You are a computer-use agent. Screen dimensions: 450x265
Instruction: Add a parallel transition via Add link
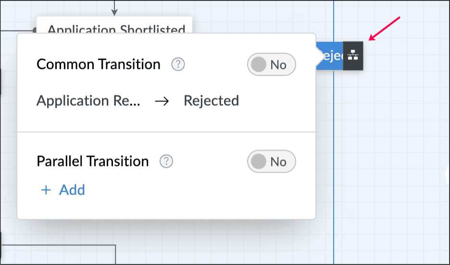tap(72, 190)
